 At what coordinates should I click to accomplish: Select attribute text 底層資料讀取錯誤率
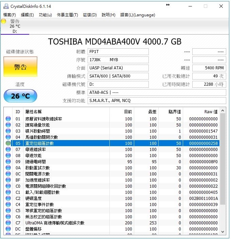(43, 119)
